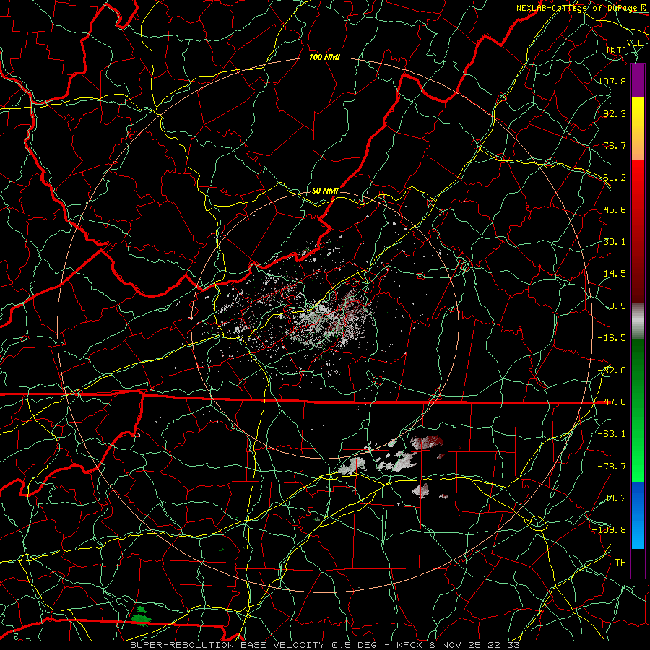Pick the yellow segment of the velocity color bar
Screen dimensions: 650x650
click(638, 120)
